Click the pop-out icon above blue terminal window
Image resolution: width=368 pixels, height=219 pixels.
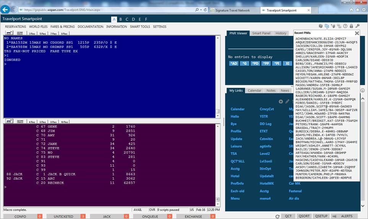[9, 33]
